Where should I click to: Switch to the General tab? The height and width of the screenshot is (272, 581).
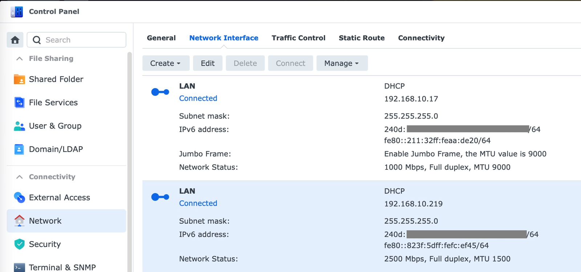point(161,38)
